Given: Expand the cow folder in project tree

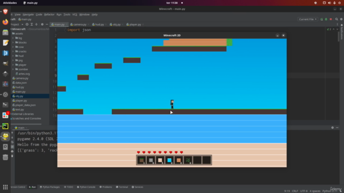Looking at the screenshot, I should [x=13, y=47].
